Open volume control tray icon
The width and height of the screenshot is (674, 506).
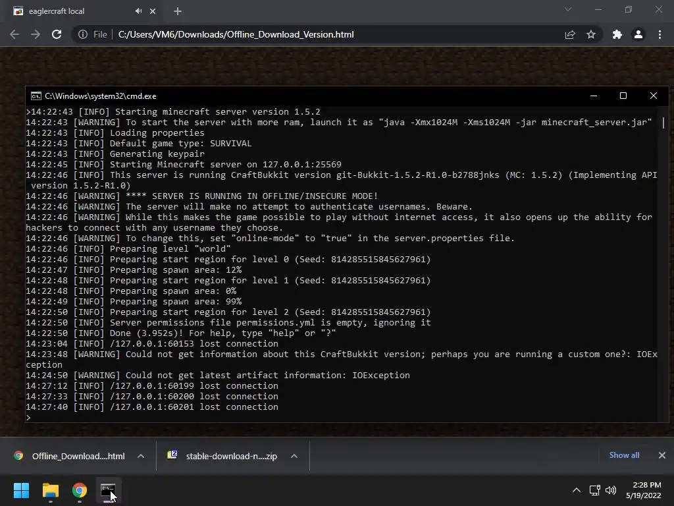(610, 490)
